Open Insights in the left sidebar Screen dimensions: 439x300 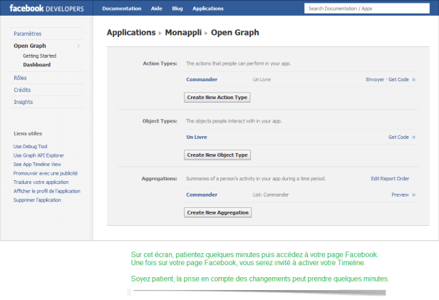click(23, 102)
